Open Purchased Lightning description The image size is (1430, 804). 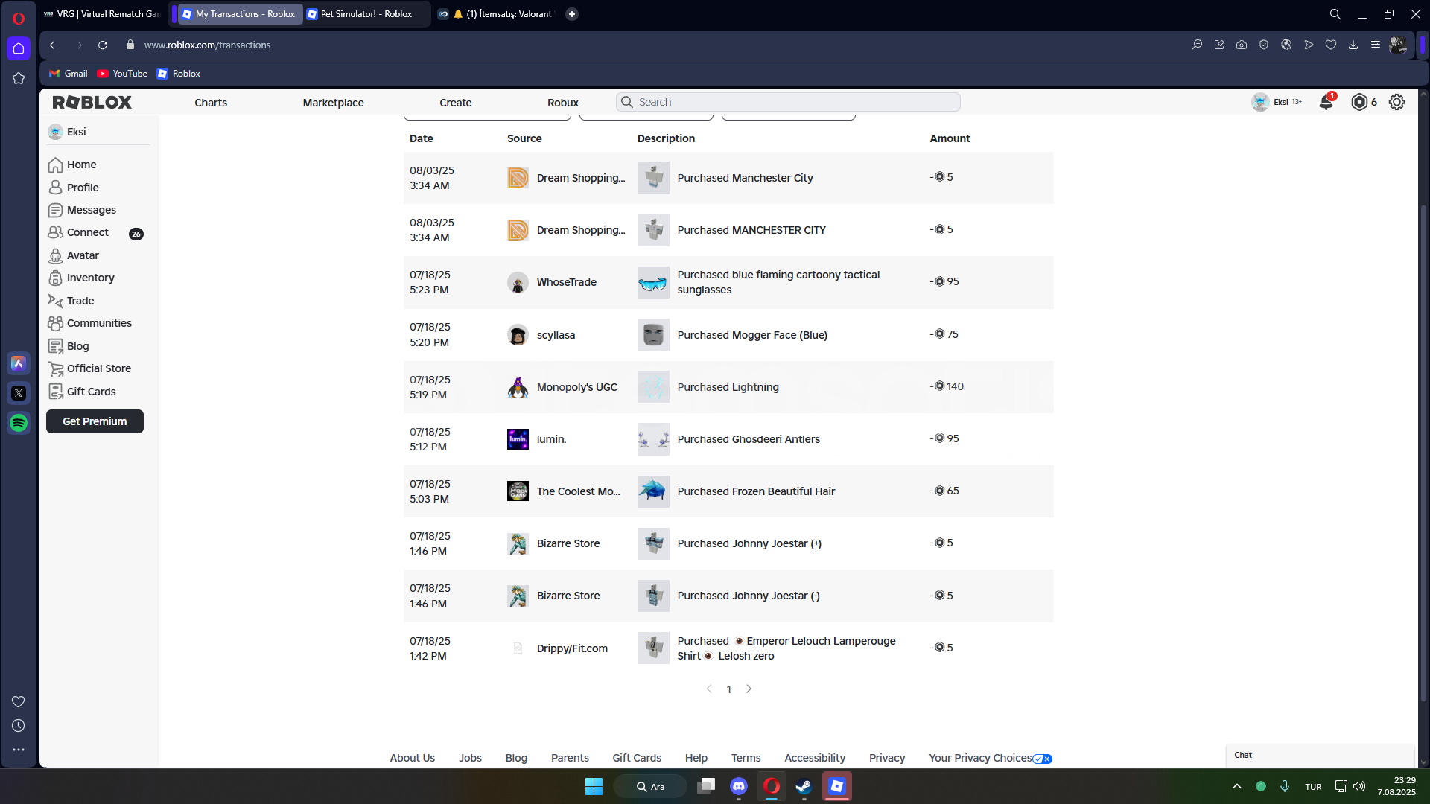coord(728,387)
